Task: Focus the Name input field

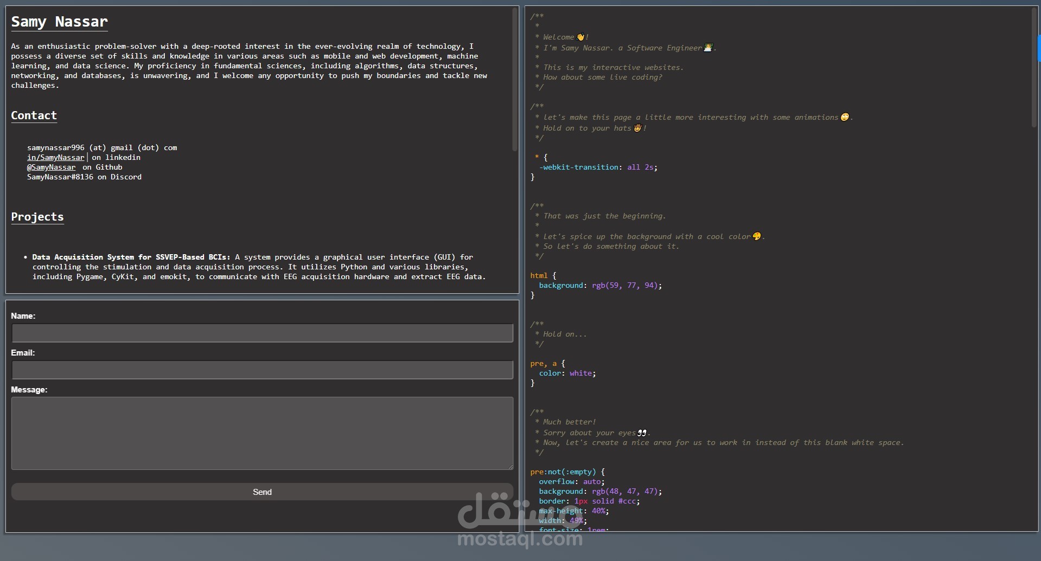Action: (262, 333)
